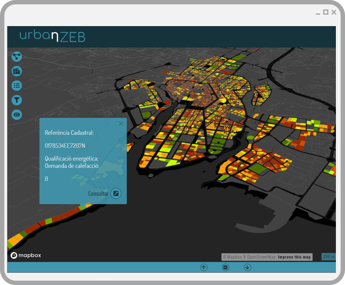Open the filter funnel tool
This screenshot has height=285, width=345.
(17, 100)
